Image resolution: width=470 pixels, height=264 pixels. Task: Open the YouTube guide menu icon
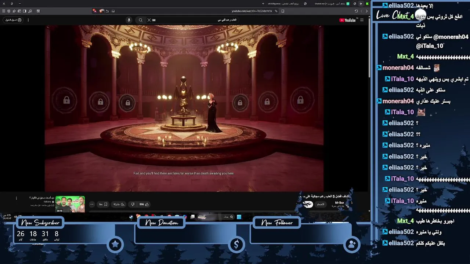[362, 20]
